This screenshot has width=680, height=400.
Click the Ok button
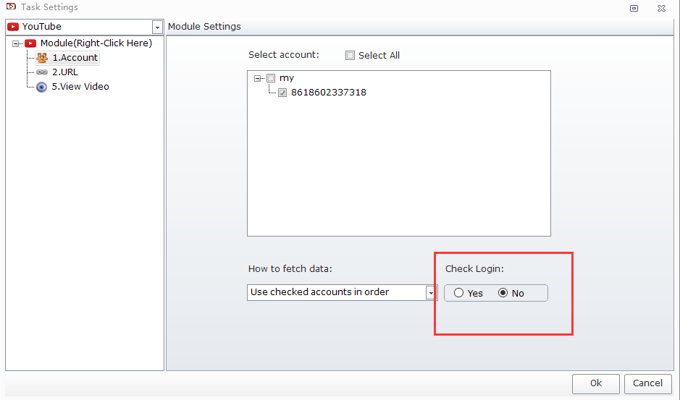pos(595,383)
